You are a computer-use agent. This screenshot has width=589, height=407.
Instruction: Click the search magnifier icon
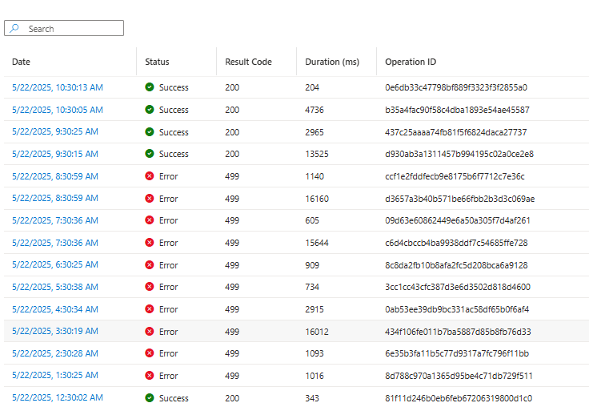coord(14,29)
